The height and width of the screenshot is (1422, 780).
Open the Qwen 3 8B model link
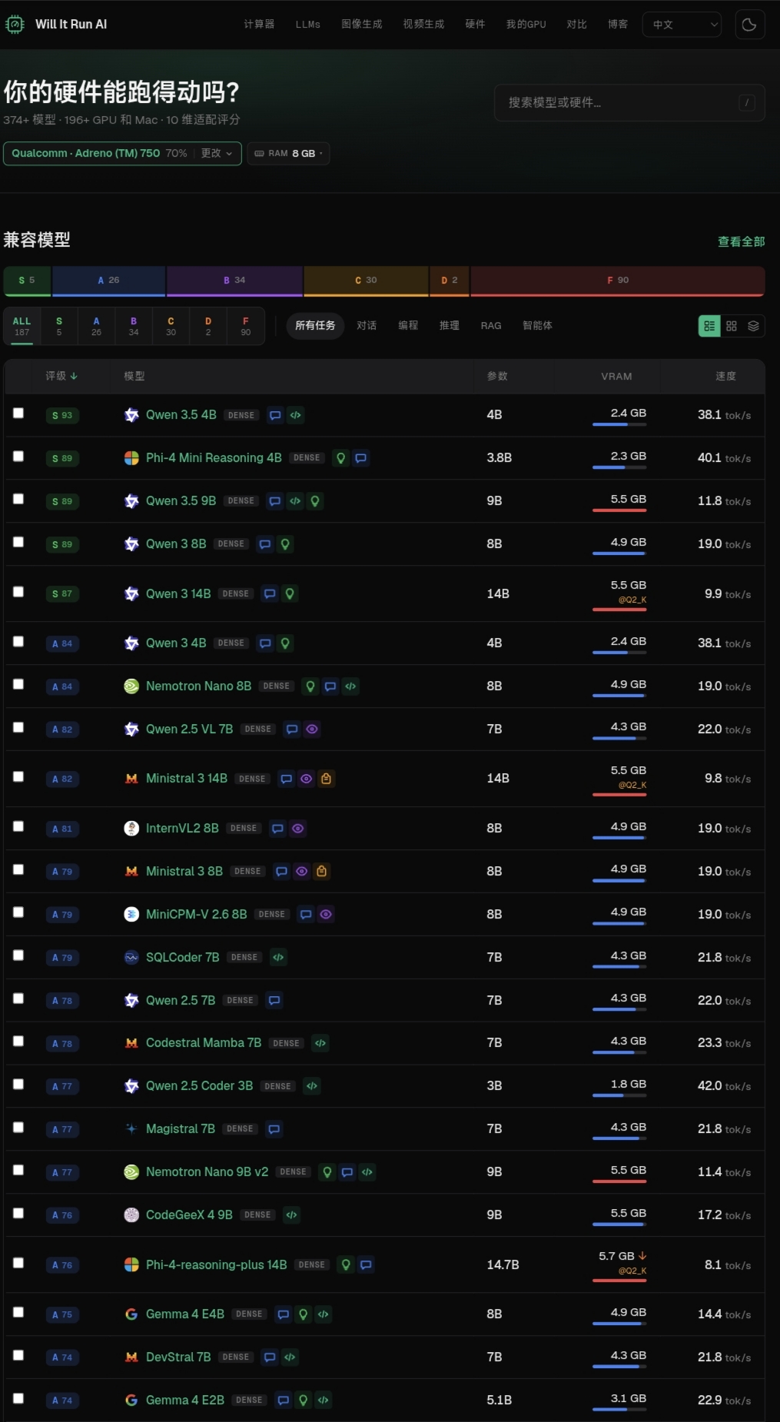(x=176, y=544)
